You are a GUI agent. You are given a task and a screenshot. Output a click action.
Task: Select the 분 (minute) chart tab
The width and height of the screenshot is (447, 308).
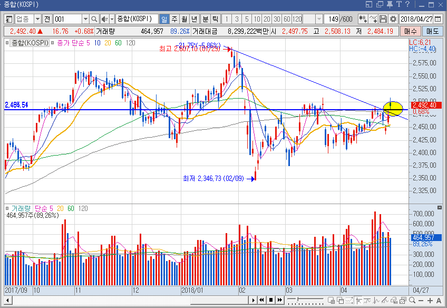205,19
